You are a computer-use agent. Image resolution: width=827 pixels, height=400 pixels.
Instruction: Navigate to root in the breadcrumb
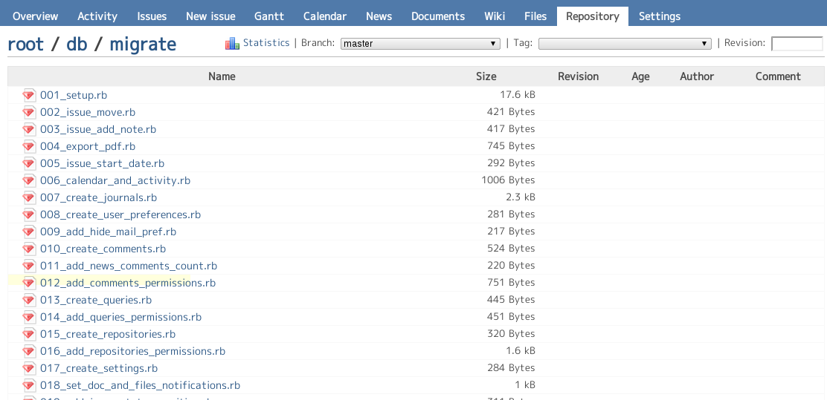pyautogui.click(x=25, y=45)
